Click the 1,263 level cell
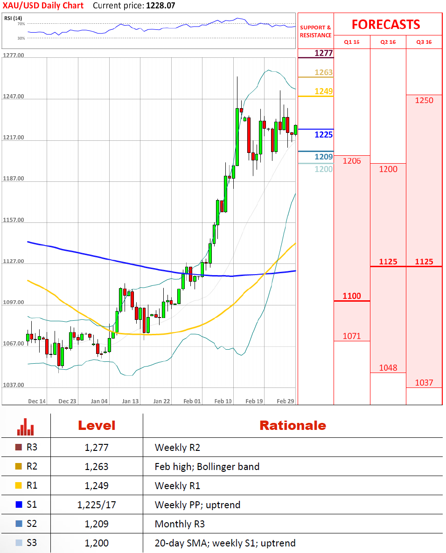Screen dimensions: 446x553 pos(97,467)
